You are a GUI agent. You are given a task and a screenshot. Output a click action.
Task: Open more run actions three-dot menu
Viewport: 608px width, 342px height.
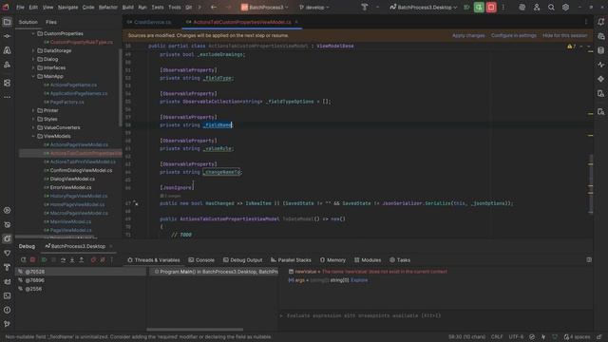click(503, 7)
